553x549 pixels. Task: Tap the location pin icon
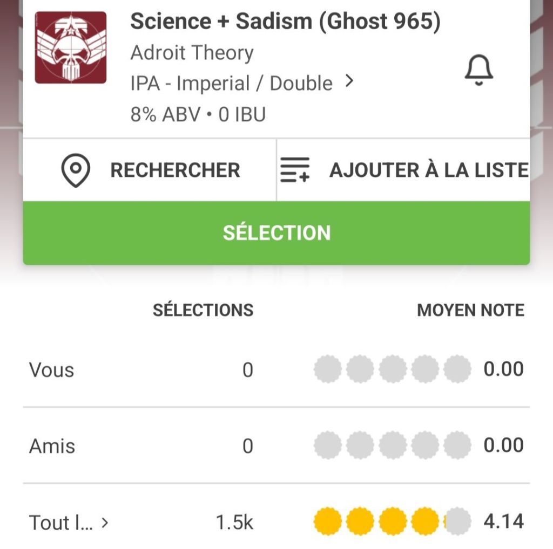tap(76, 170)
